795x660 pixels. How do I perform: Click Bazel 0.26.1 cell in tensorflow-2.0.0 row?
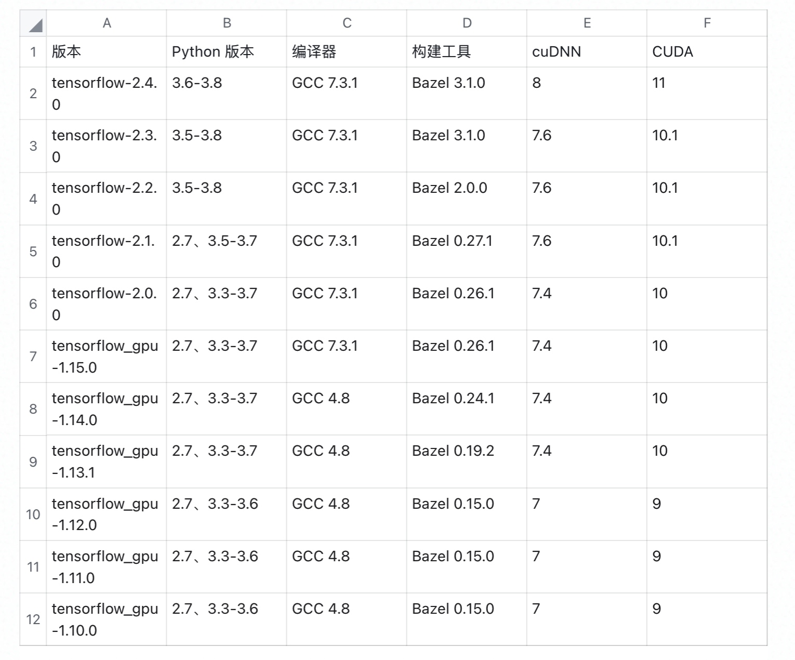467,304
